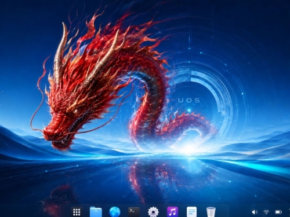Click the volume speaker tray icon
The height and width of the screenshot is (217, 290).
(x=255, y=212)
